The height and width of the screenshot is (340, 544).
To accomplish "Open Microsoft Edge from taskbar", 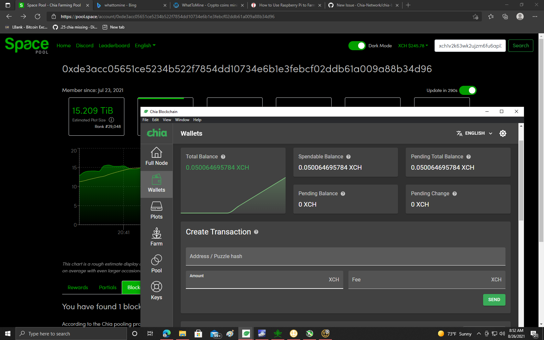I will point(167,334).
